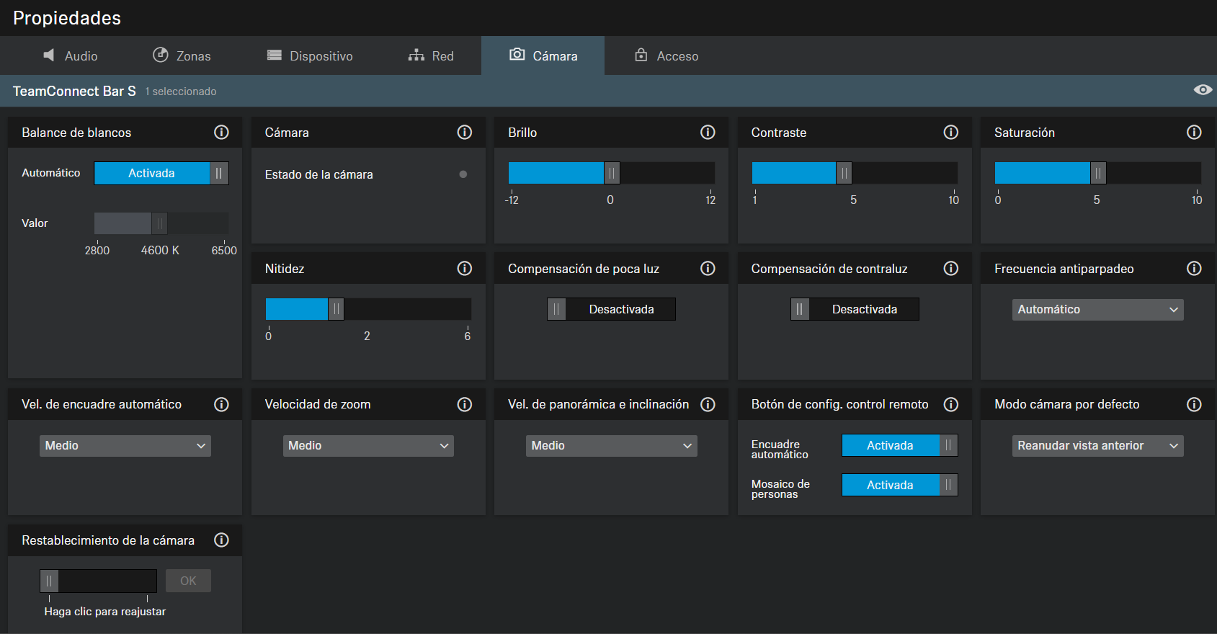
Task: Click the OK button
Action: pos(188,581)
